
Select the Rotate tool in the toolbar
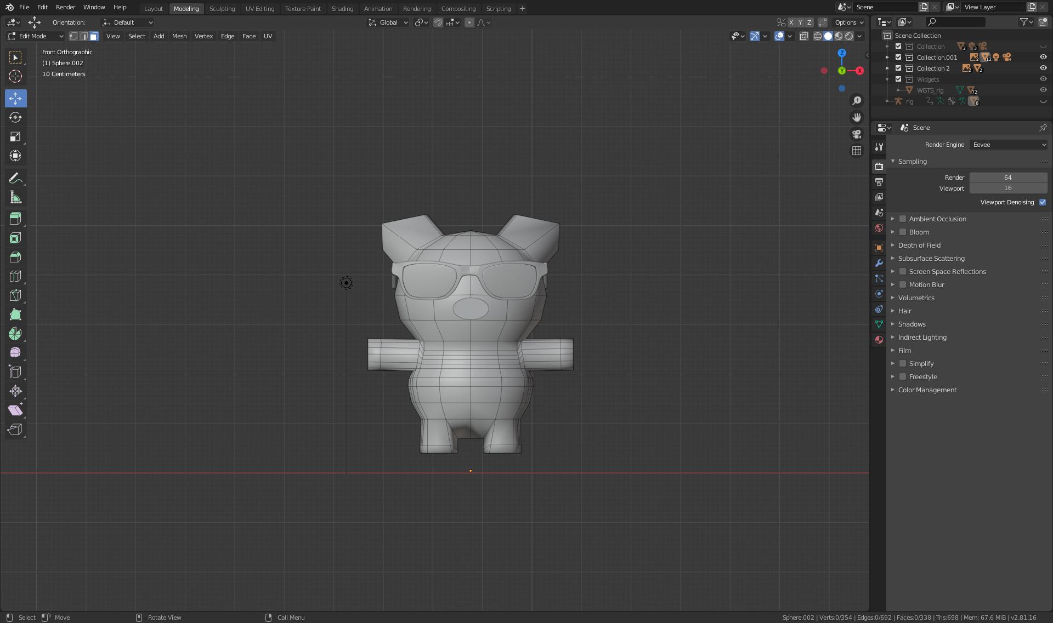point(15,117)
